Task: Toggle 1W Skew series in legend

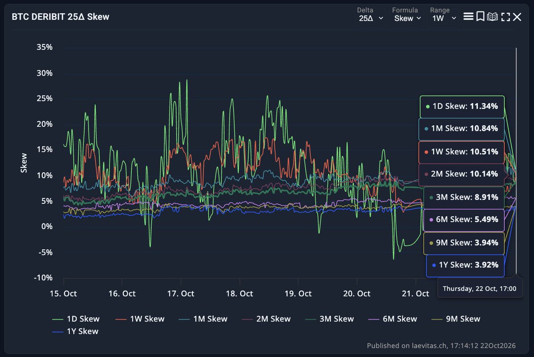Action: 140,319
